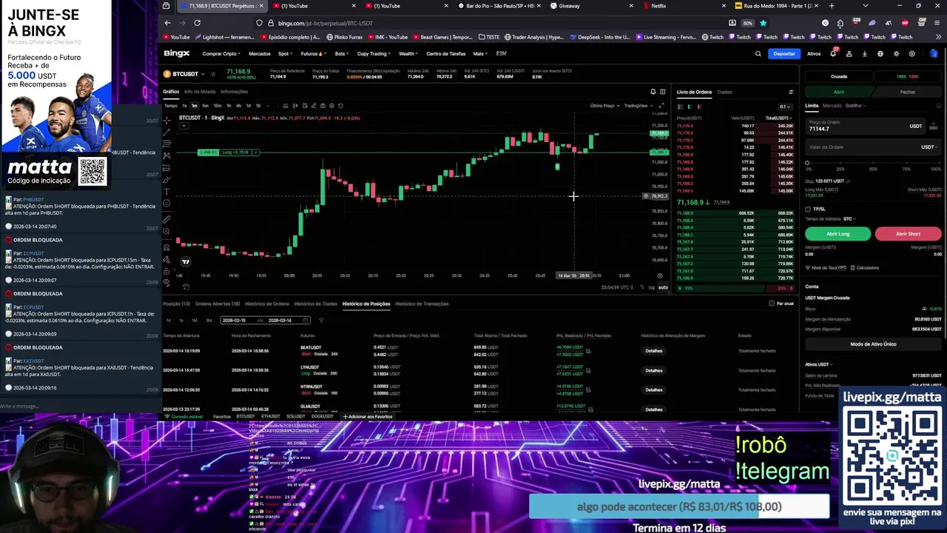Reset the chart with refresh icon

click(x=340, y=105)
